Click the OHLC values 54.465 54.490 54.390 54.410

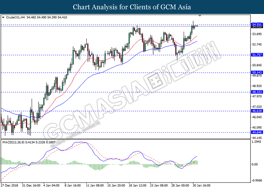pyautogui.click(x=47, y=17)
